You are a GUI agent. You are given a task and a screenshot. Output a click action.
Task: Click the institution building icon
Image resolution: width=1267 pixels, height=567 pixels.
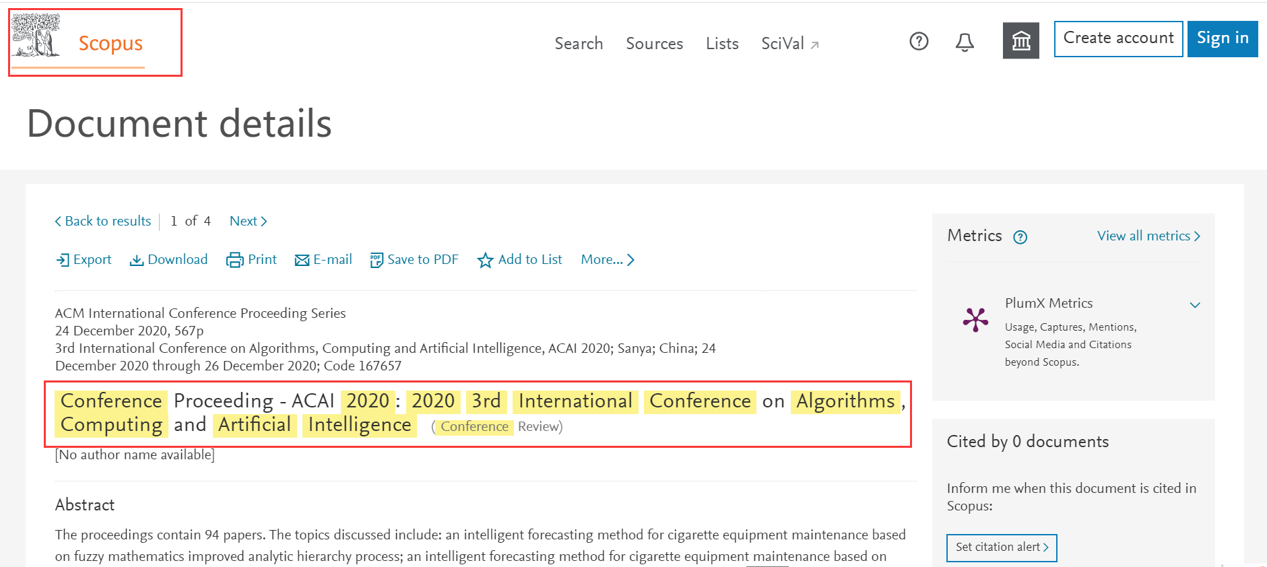click(x=1021, y=41)
